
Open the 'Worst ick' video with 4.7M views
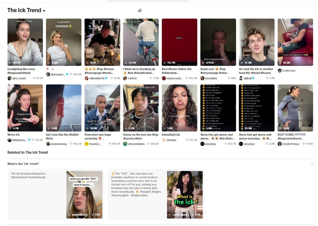25,108
